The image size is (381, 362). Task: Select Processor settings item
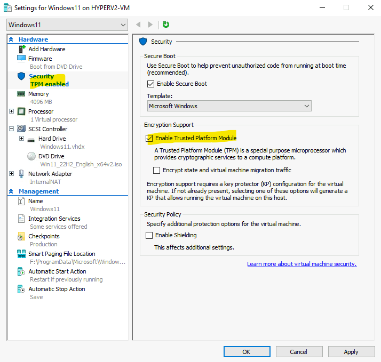tap(41, 111)
